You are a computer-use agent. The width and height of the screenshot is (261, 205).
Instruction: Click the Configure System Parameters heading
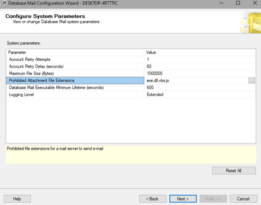point(45,16)
